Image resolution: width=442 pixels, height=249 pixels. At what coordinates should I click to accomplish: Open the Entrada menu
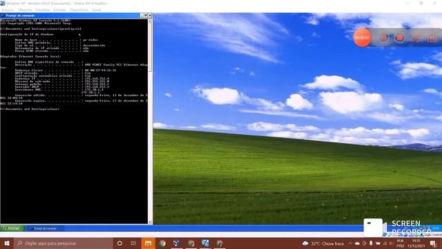tap(59, 10)
